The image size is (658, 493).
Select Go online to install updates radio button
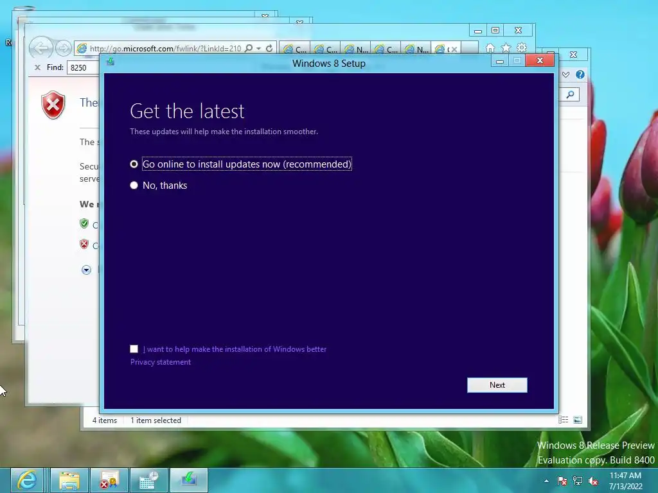pyautogui.click(x=134, y=164)
